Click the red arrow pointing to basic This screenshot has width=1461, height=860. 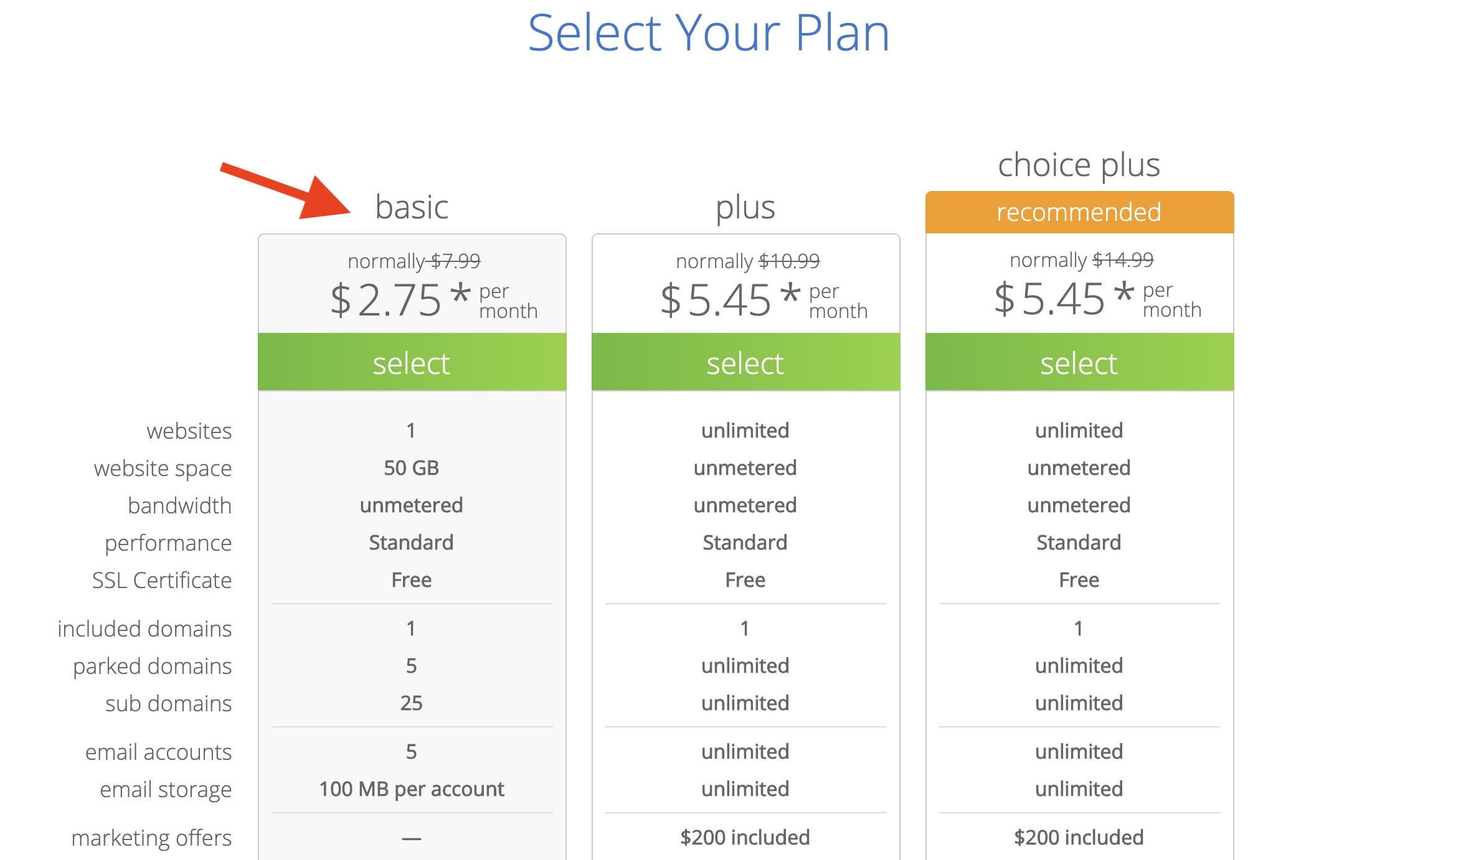286,190
